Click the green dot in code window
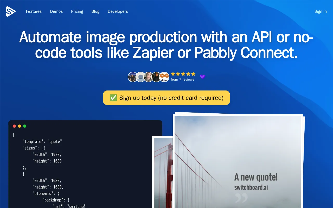This screenshot has width=333, height=208. (x=25, y=126)
